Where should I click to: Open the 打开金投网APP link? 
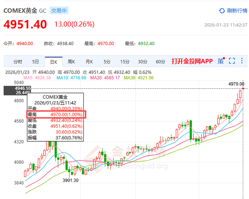click(x=192, y=61)
